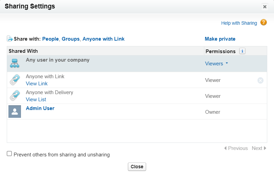Click the Owner permission text

click(213, 112)
